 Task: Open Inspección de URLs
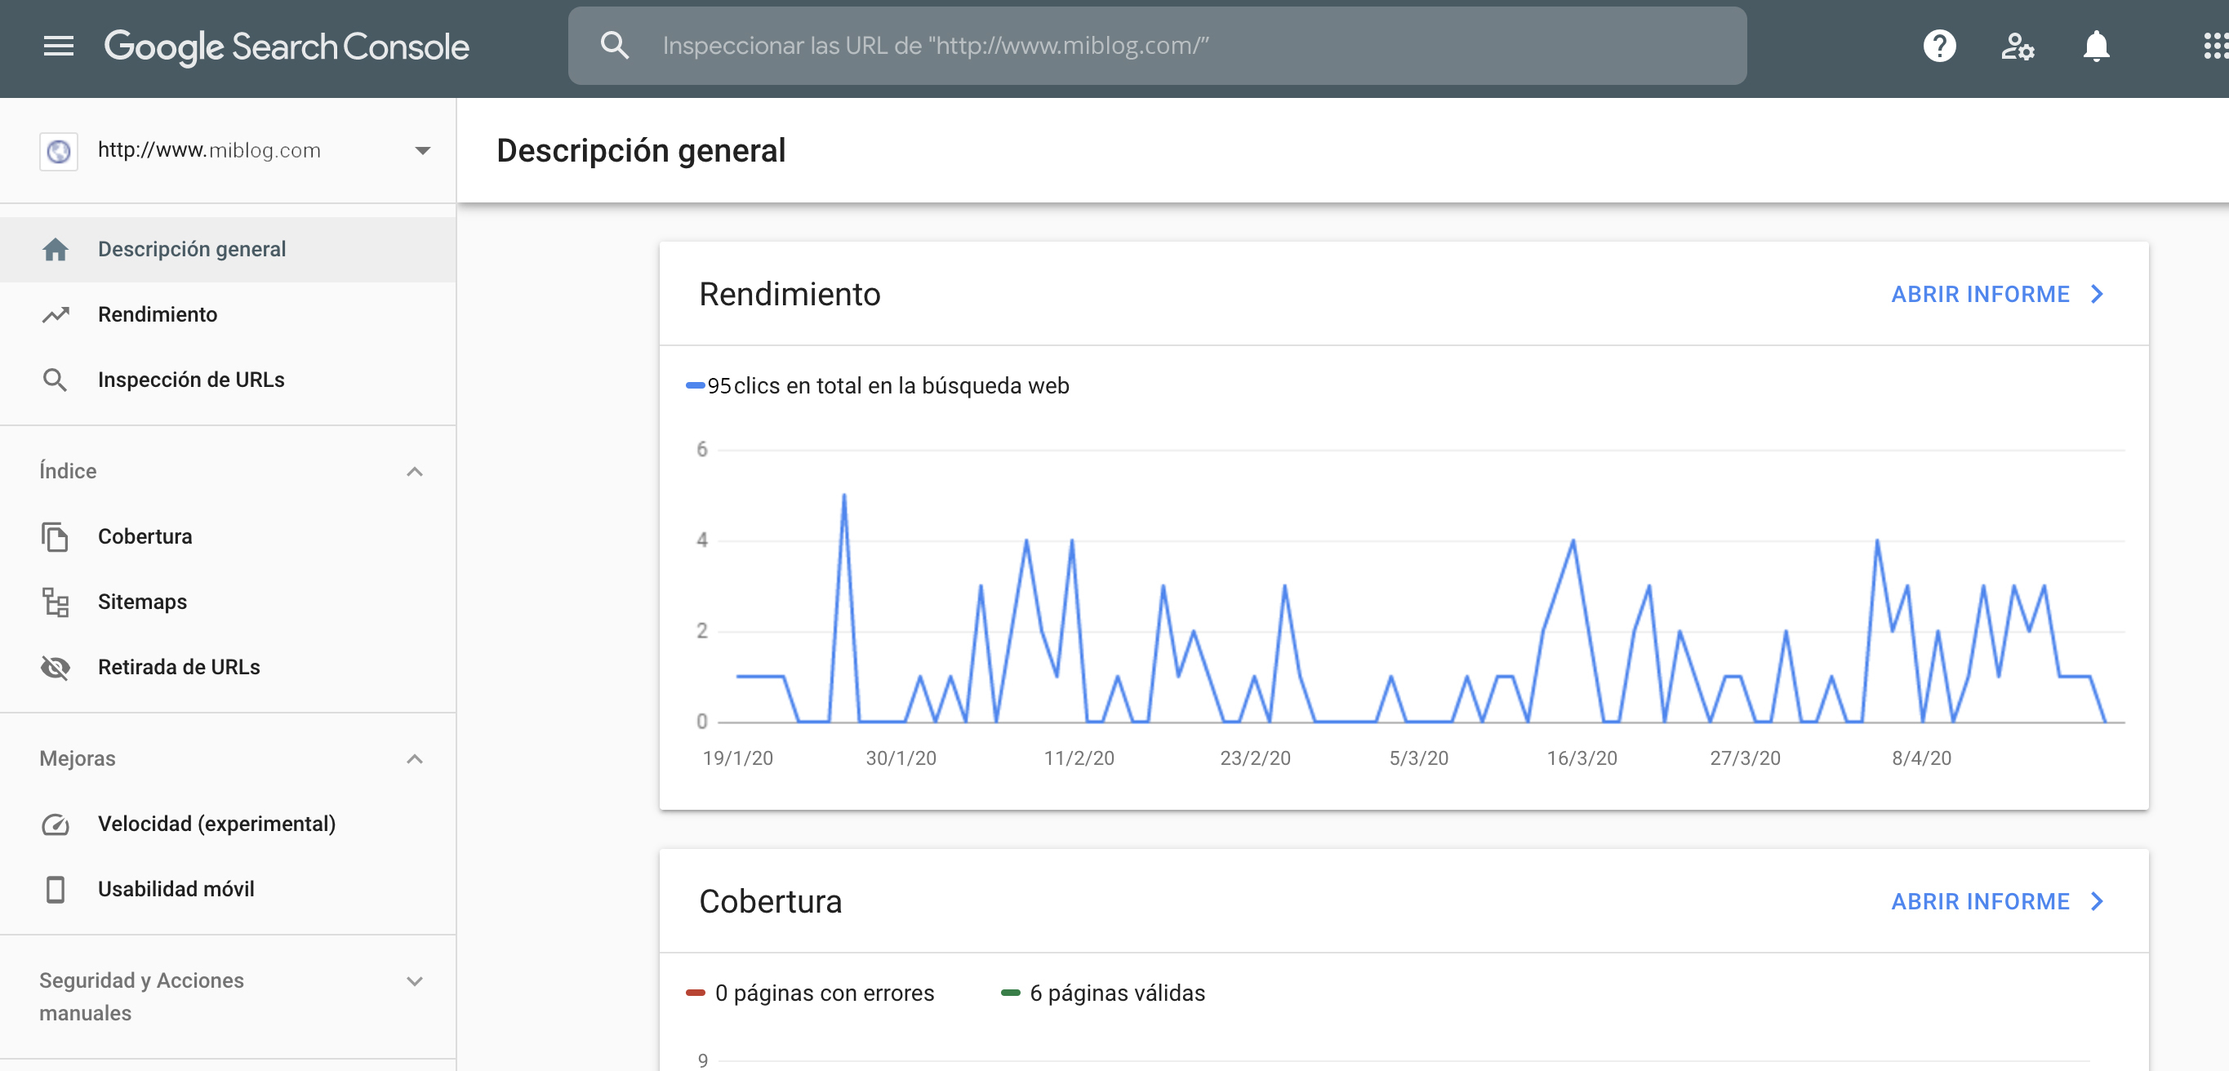pos(190,379)
